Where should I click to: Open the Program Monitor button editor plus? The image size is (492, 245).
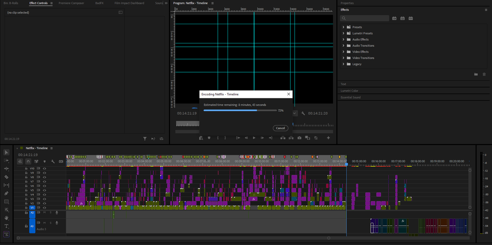[x=328, y=138]
